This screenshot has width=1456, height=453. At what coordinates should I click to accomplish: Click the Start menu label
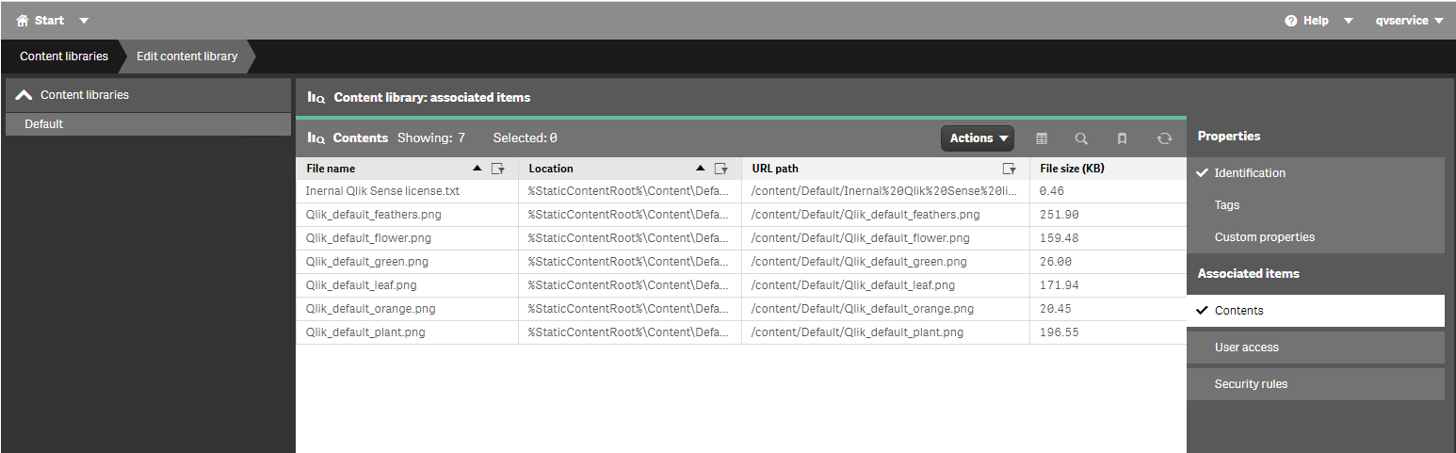tap(50, 21)
